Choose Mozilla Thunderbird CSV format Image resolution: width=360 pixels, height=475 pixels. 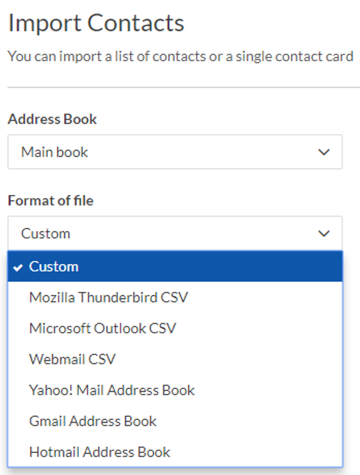coord(175,297)
